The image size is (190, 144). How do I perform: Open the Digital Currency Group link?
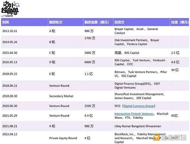coord(139,106)
